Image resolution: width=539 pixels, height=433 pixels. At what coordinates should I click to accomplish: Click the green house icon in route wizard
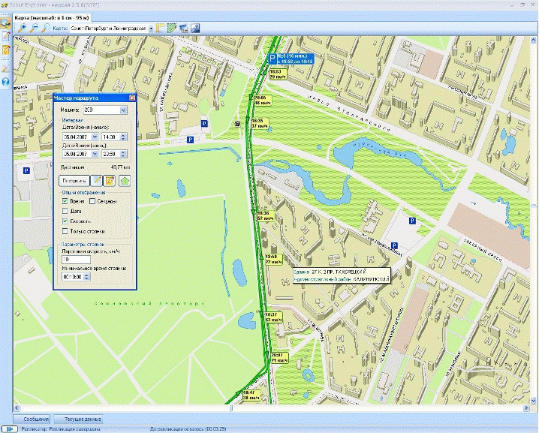(x=125, y=181)
